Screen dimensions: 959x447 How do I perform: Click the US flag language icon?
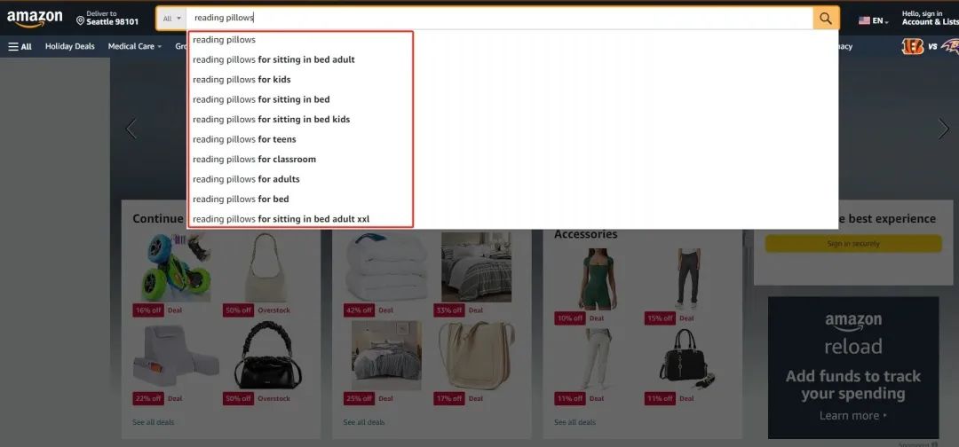[864, 20]
